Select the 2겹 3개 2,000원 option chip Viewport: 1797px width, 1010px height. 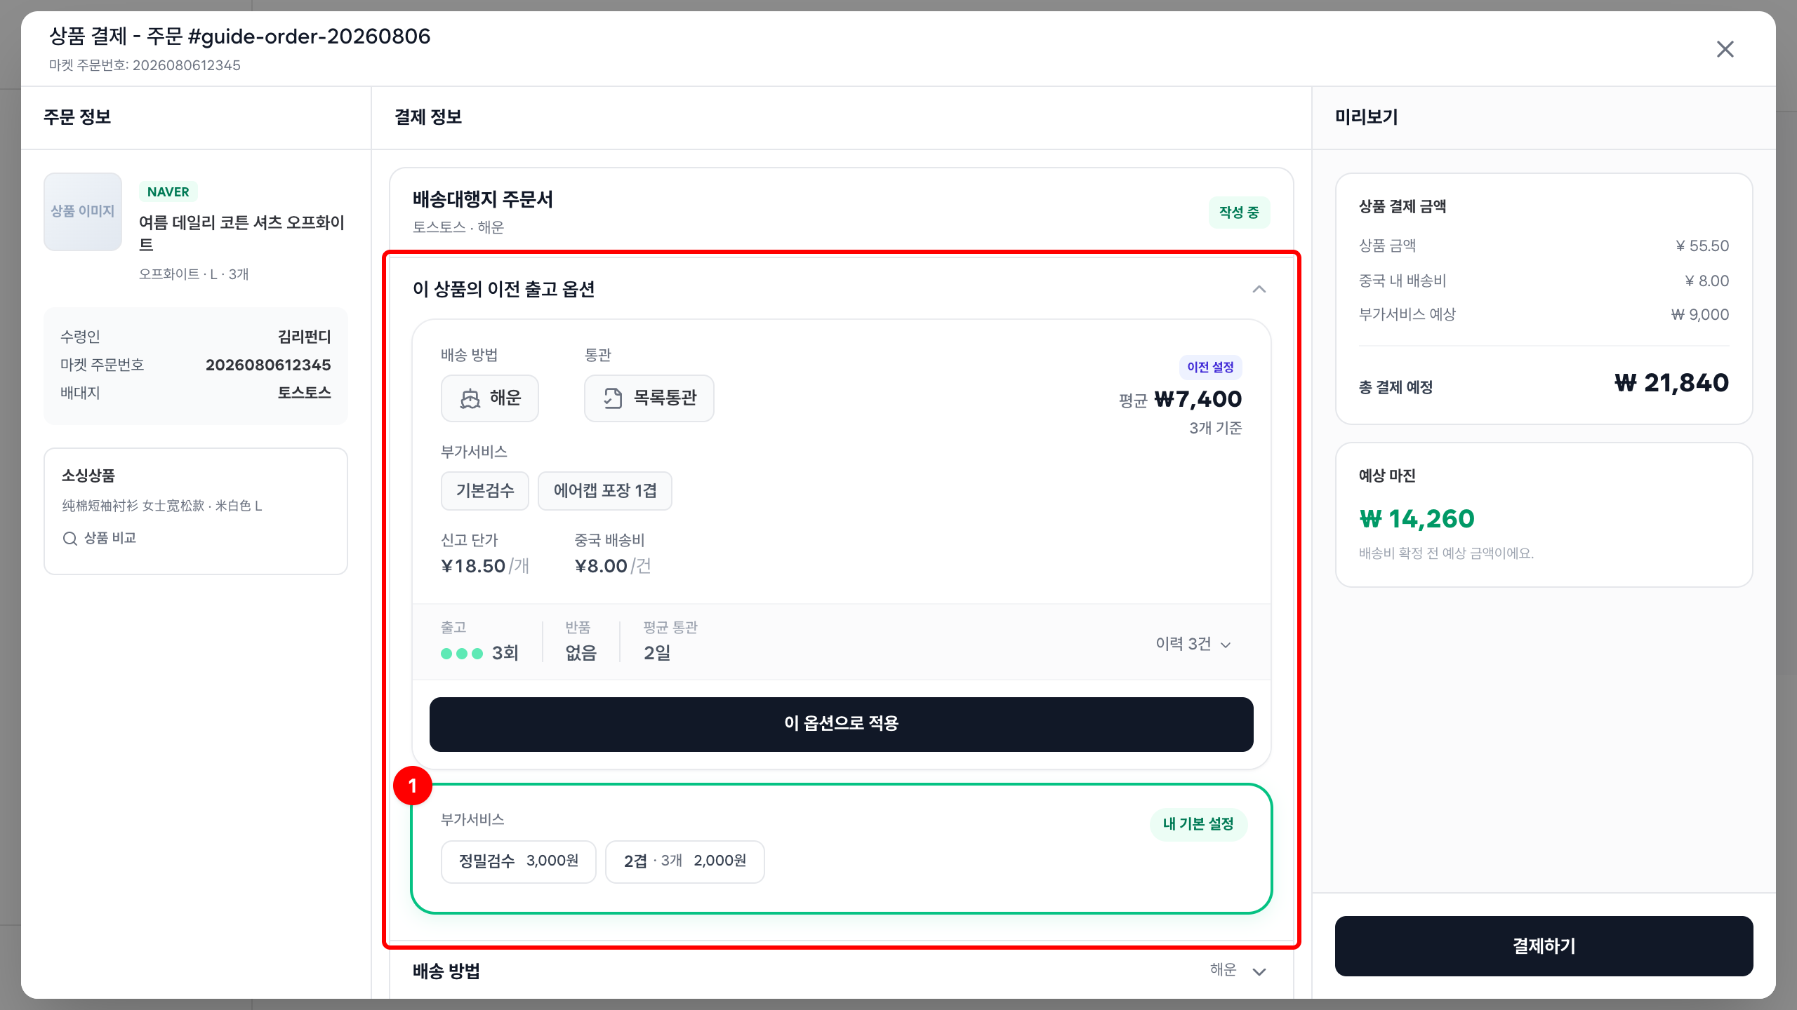point(685,861)
